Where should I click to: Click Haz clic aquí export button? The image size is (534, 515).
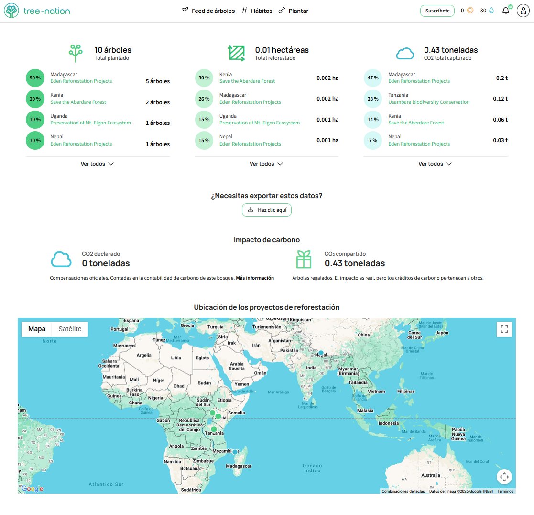click(267, 210)
